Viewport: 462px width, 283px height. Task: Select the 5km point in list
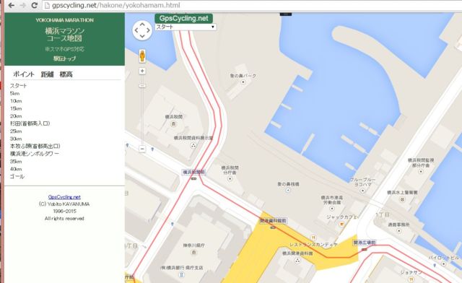coord(14,93)
